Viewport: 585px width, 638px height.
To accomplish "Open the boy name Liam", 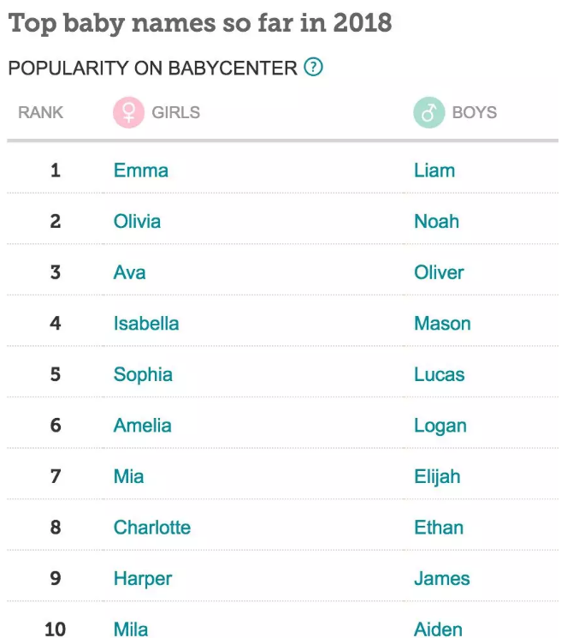I will click(x=434, y=170).
